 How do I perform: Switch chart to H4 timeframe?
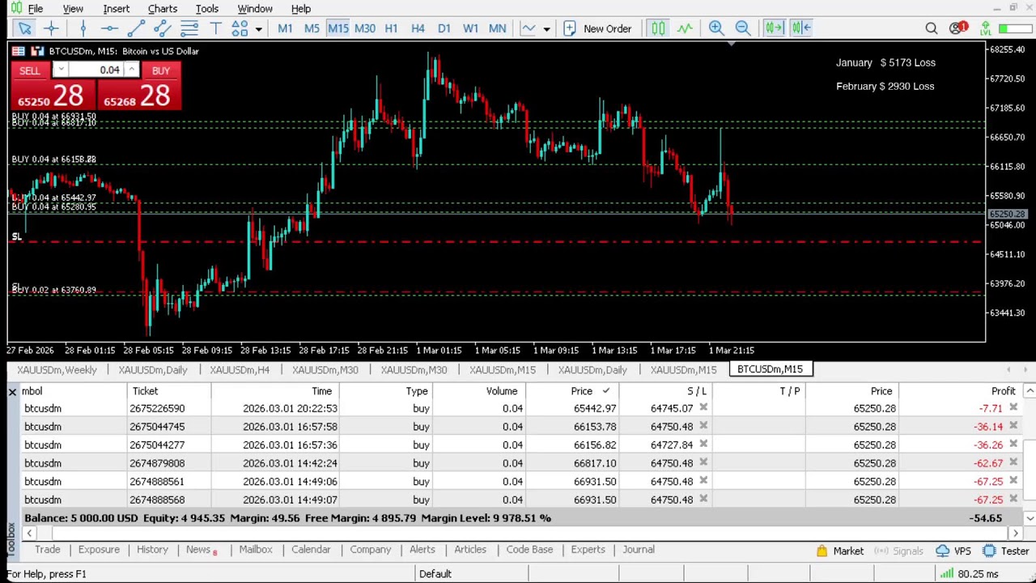tap(418, 28)
